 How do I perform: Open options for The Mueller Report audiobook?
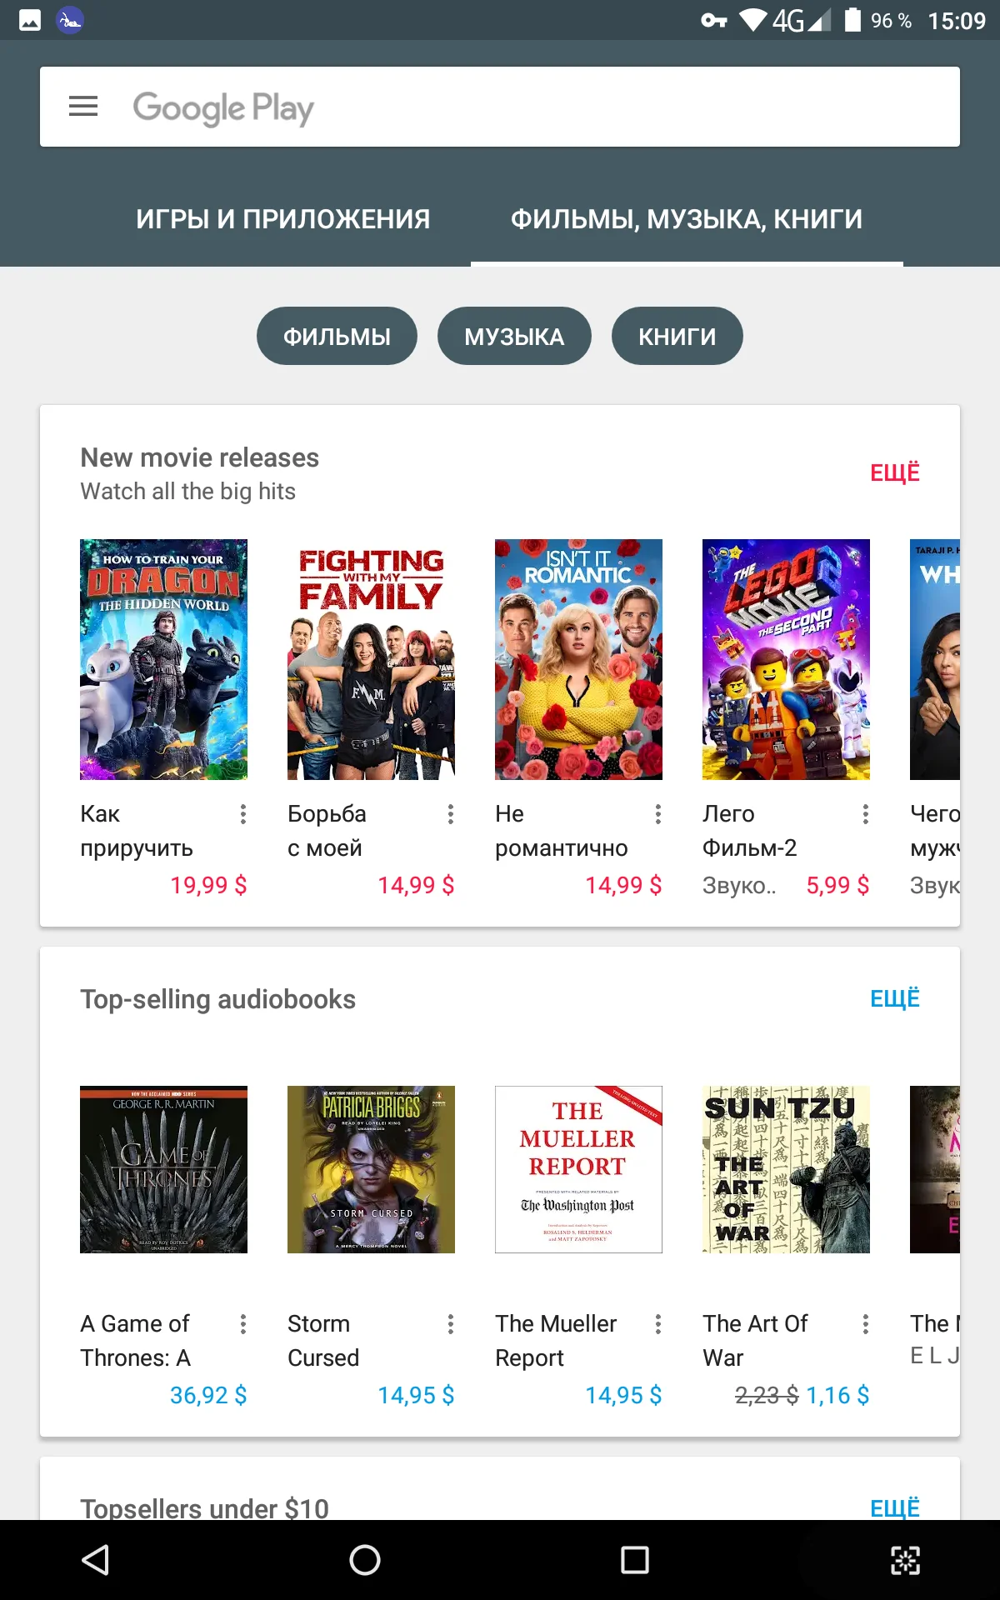[658, 1324]
